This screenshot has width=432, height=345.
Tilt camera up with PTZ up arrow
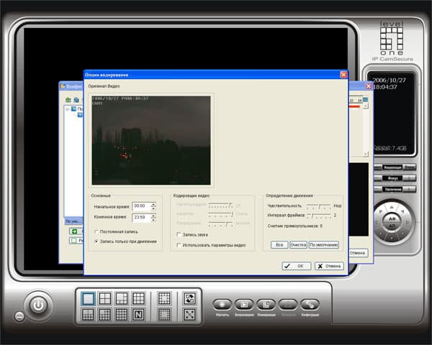coord(392,207)
